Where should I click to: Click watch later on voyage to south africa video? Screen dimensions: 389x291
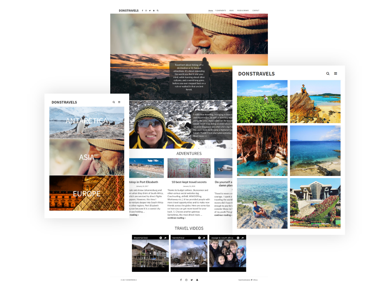[x=238, y=238]
